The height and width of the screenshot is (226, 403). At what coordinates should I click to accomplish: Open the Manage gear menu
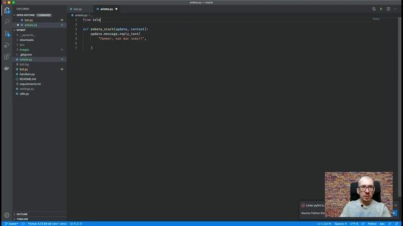(x=7, y=215)
